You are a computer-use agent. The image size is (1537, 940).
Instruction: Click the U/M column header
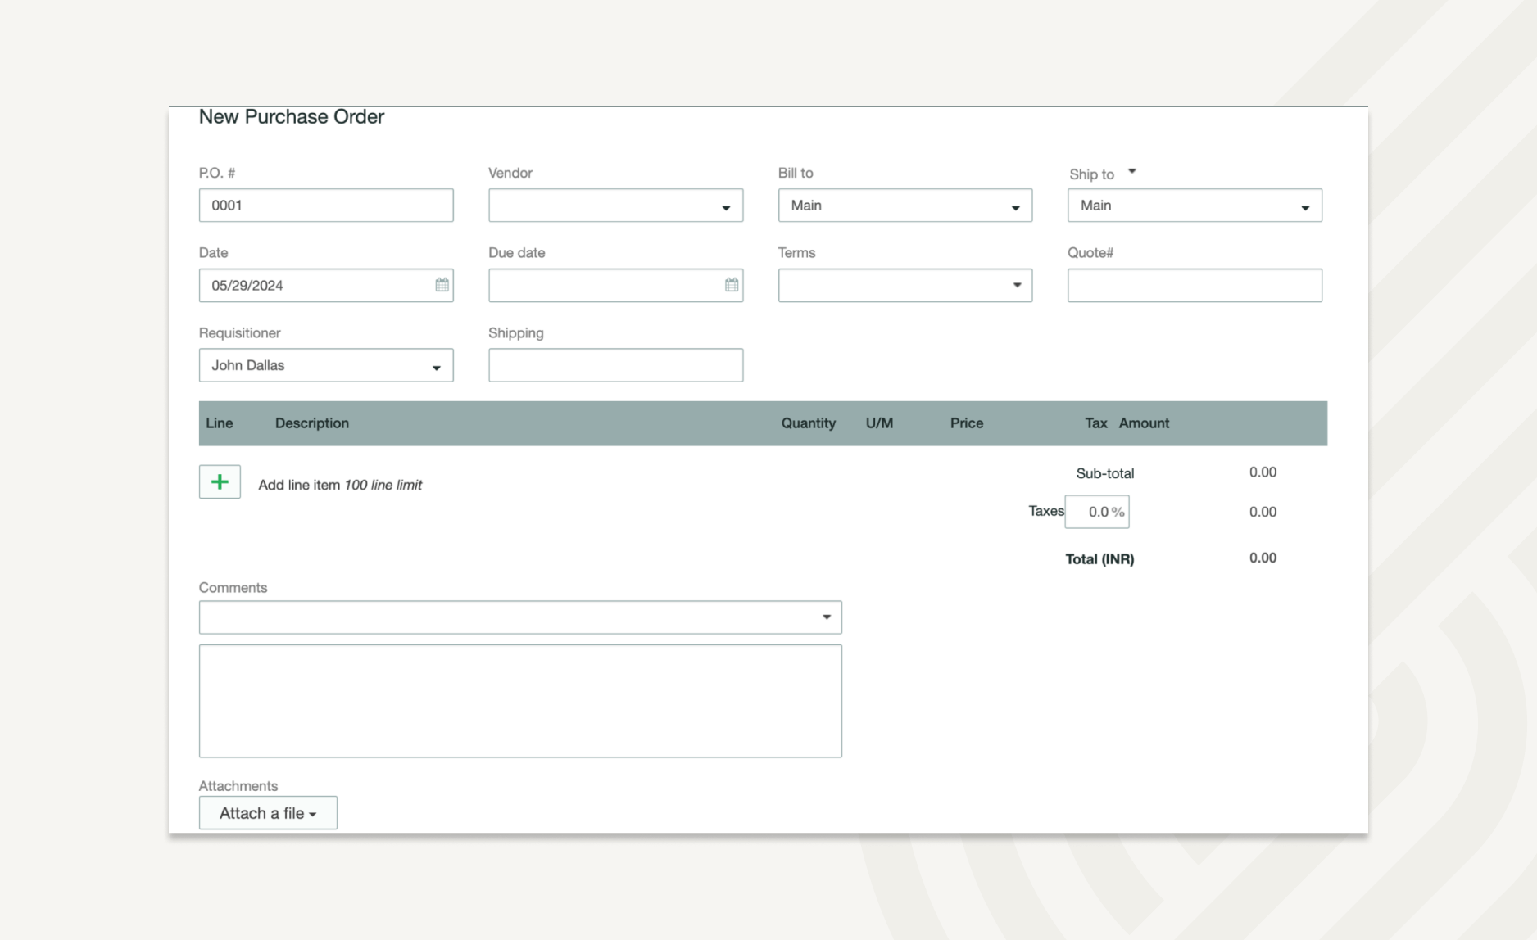coord(879,423)
